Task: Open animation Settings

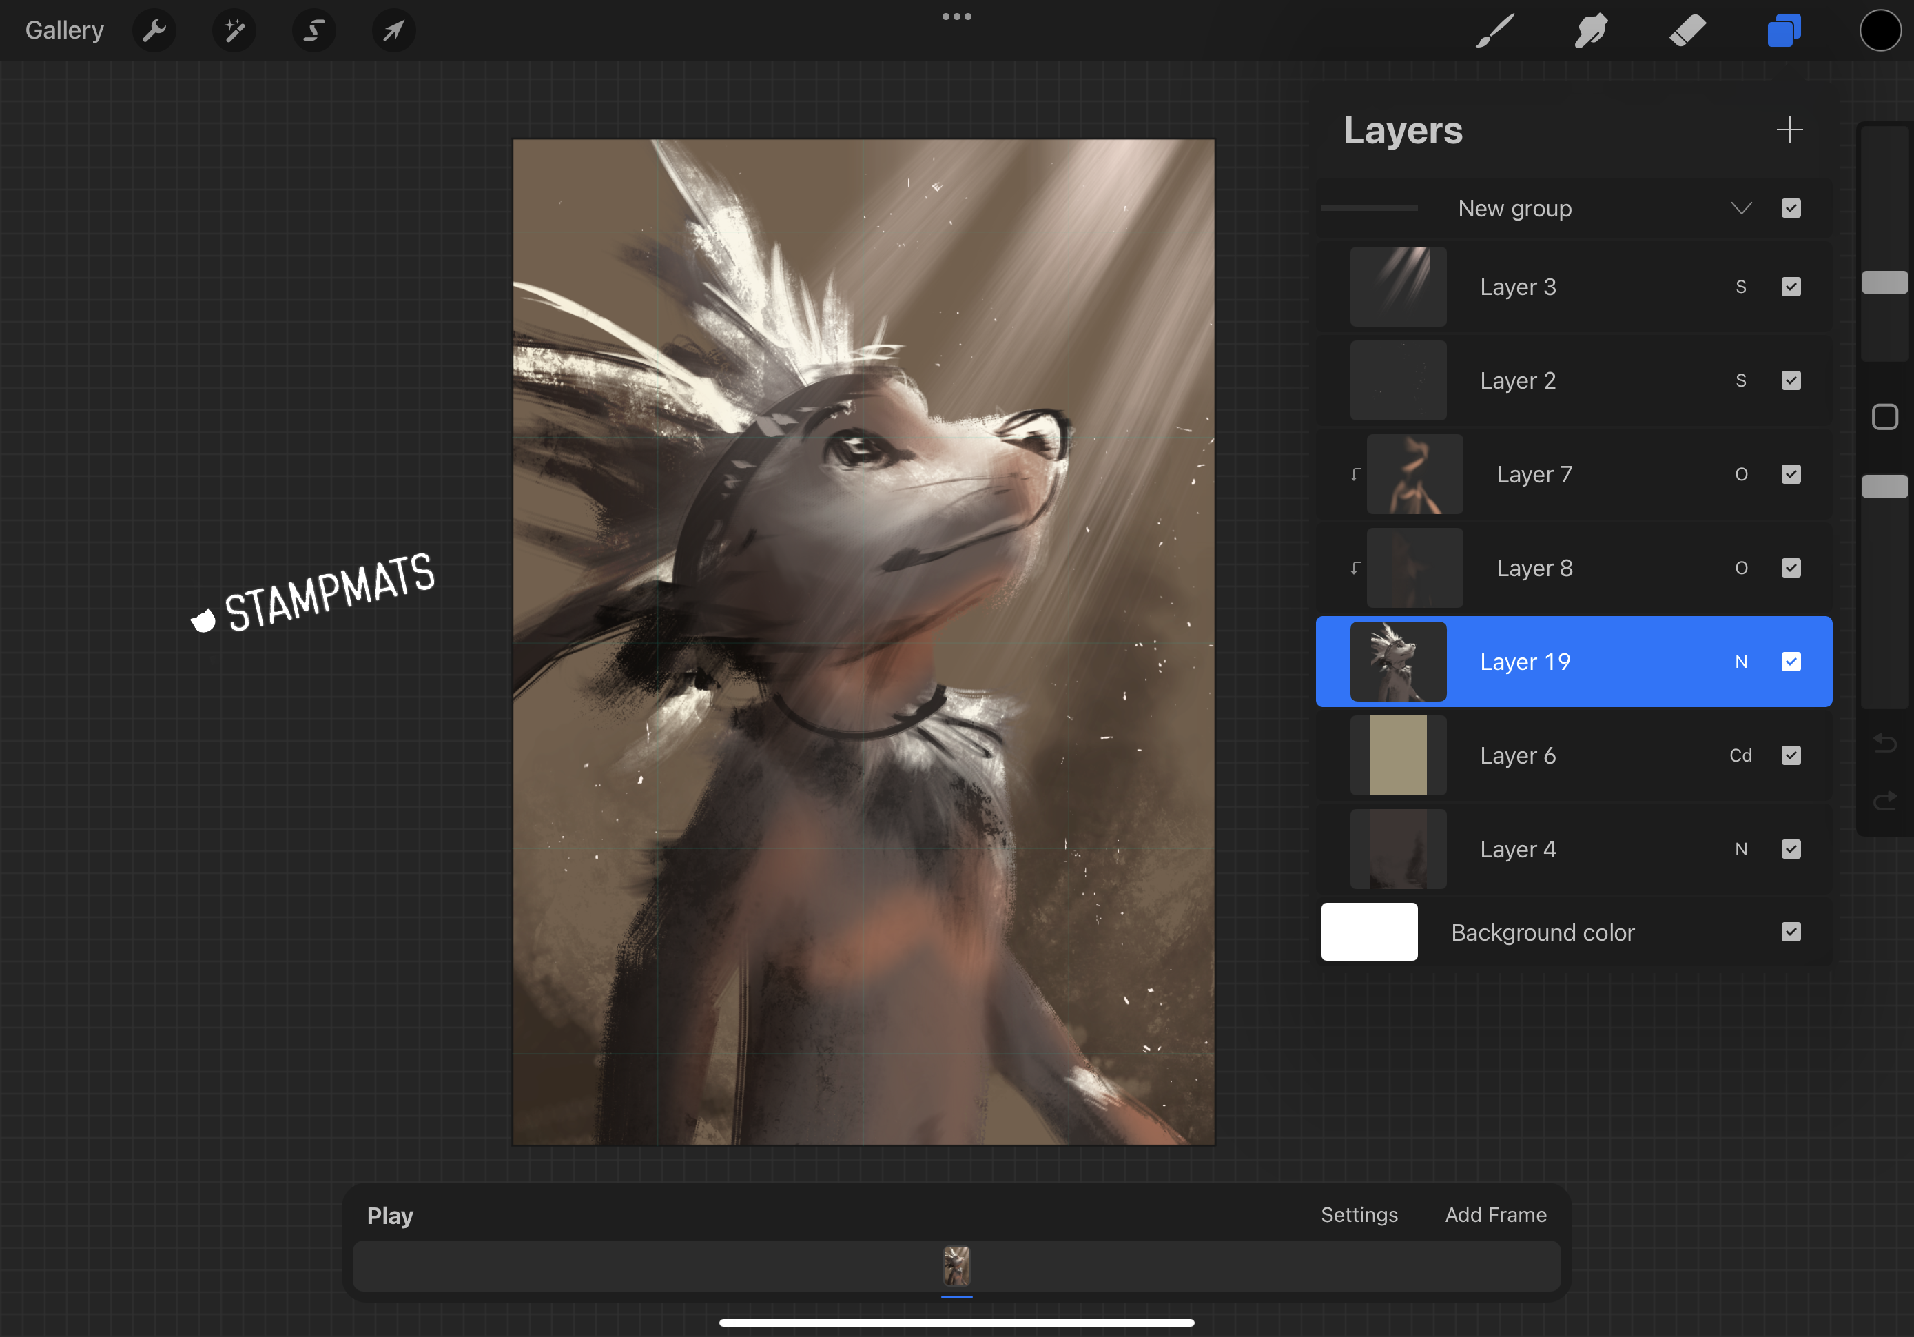Action: click(x=1359, y=1214)
